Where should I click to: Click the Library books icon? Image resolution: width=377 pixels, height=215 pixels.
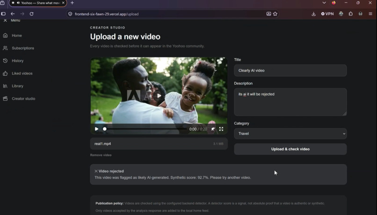5,86
